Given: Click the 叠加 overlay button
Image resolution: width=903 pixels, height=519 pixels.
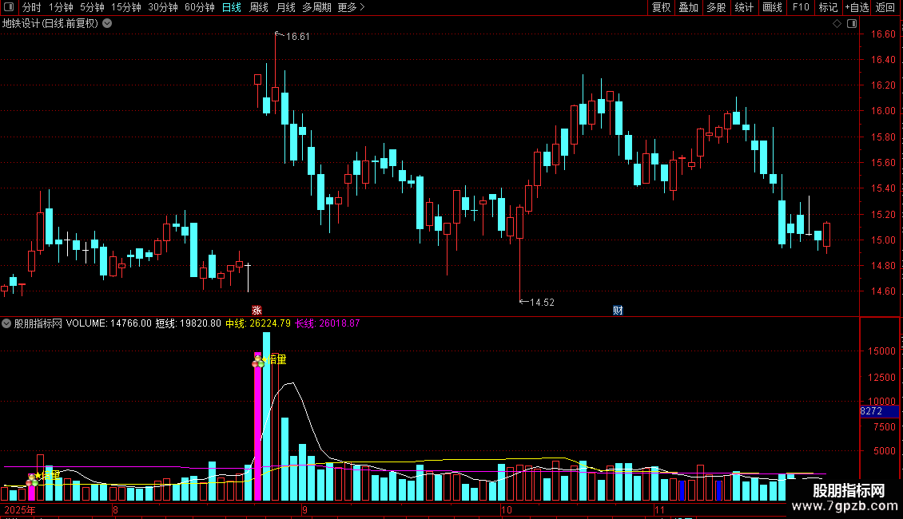Looking at the screenshot, I should tap(688, 7).
